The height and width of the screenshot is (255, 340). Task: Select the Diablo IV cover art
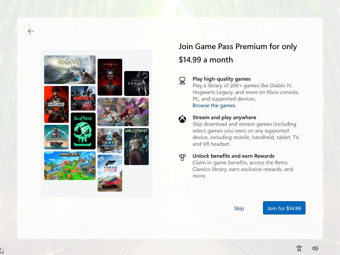tap(110, 77)
